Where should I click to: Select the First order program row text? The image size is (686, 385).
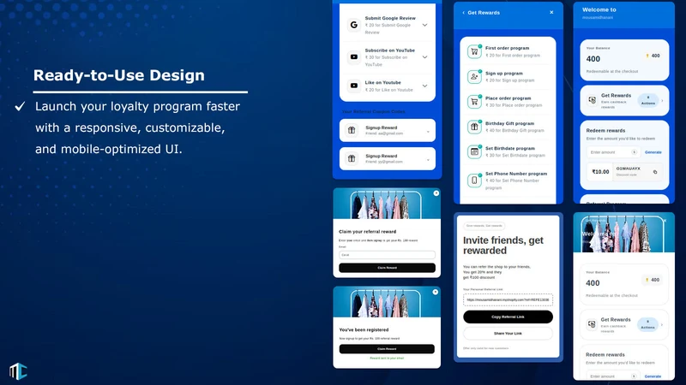tap(512, 51)
